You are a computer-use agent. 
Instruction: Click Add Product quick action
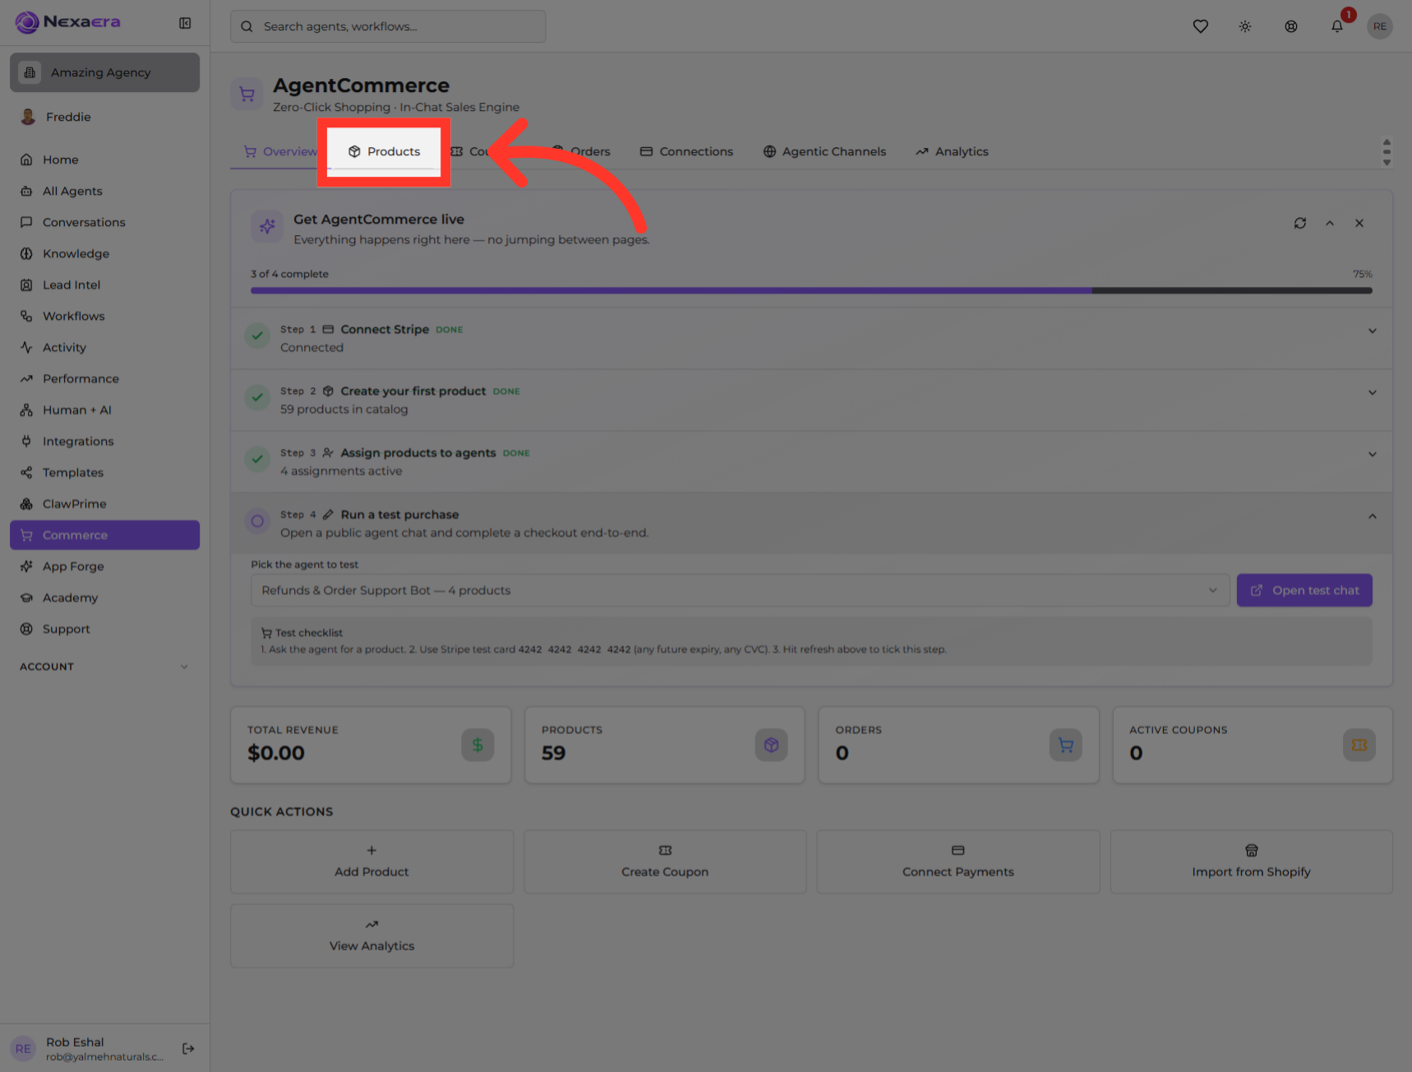pyautogui.click(x=371, y=862)
